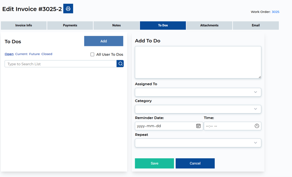Select the Attachments tab

pos(209,26)
